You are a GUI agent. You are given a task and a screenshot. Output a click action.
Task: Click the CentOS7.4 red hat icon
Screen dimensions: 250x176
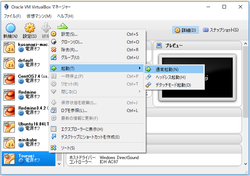coord(9,79)
